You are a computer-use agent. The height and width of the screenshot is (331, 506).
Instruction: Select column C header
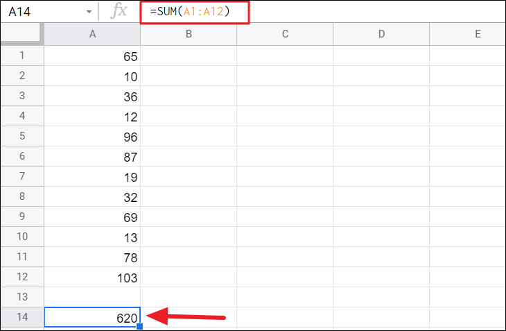pyautogui.click(x=285, y=34)
